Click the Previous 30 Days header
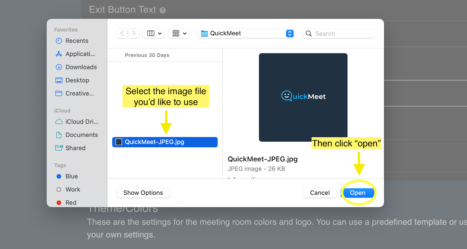 147,55
